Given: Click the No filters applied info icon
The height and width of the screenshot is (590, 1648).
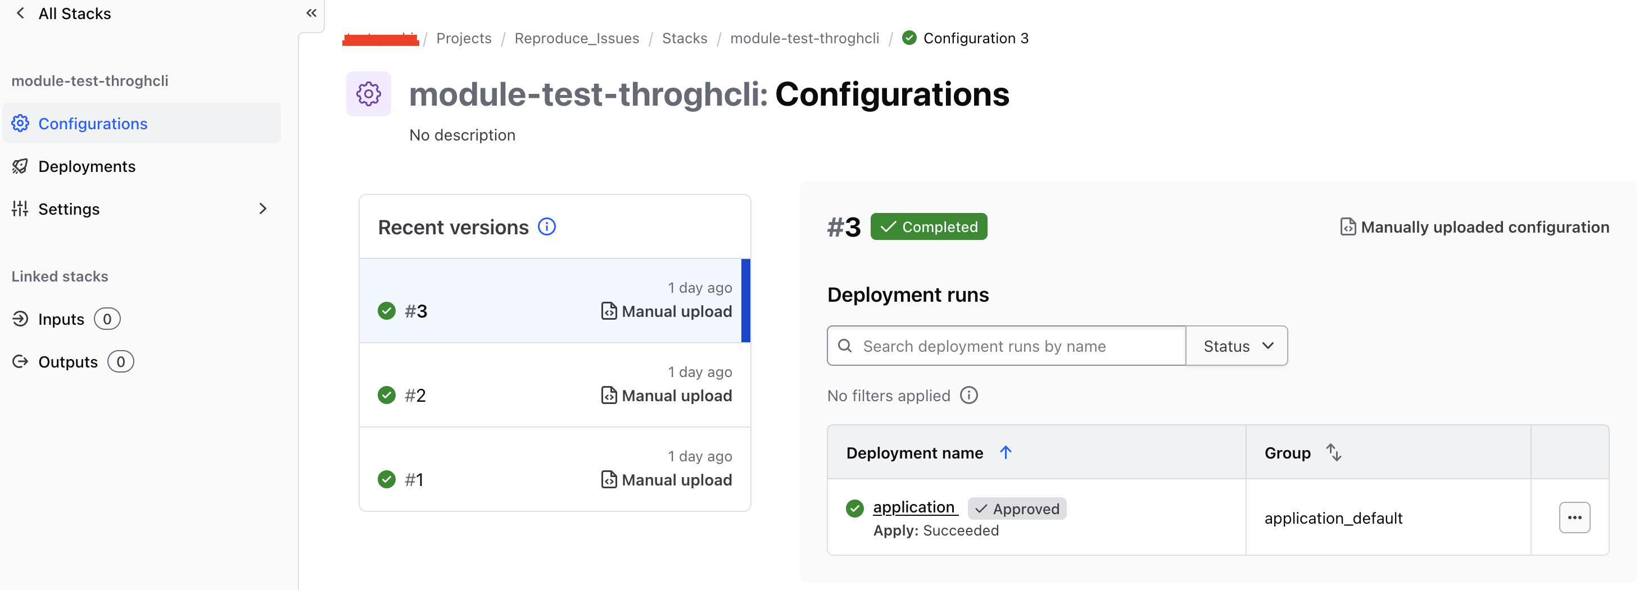Looking at the screenshot, I should click(x=968, y=395).
